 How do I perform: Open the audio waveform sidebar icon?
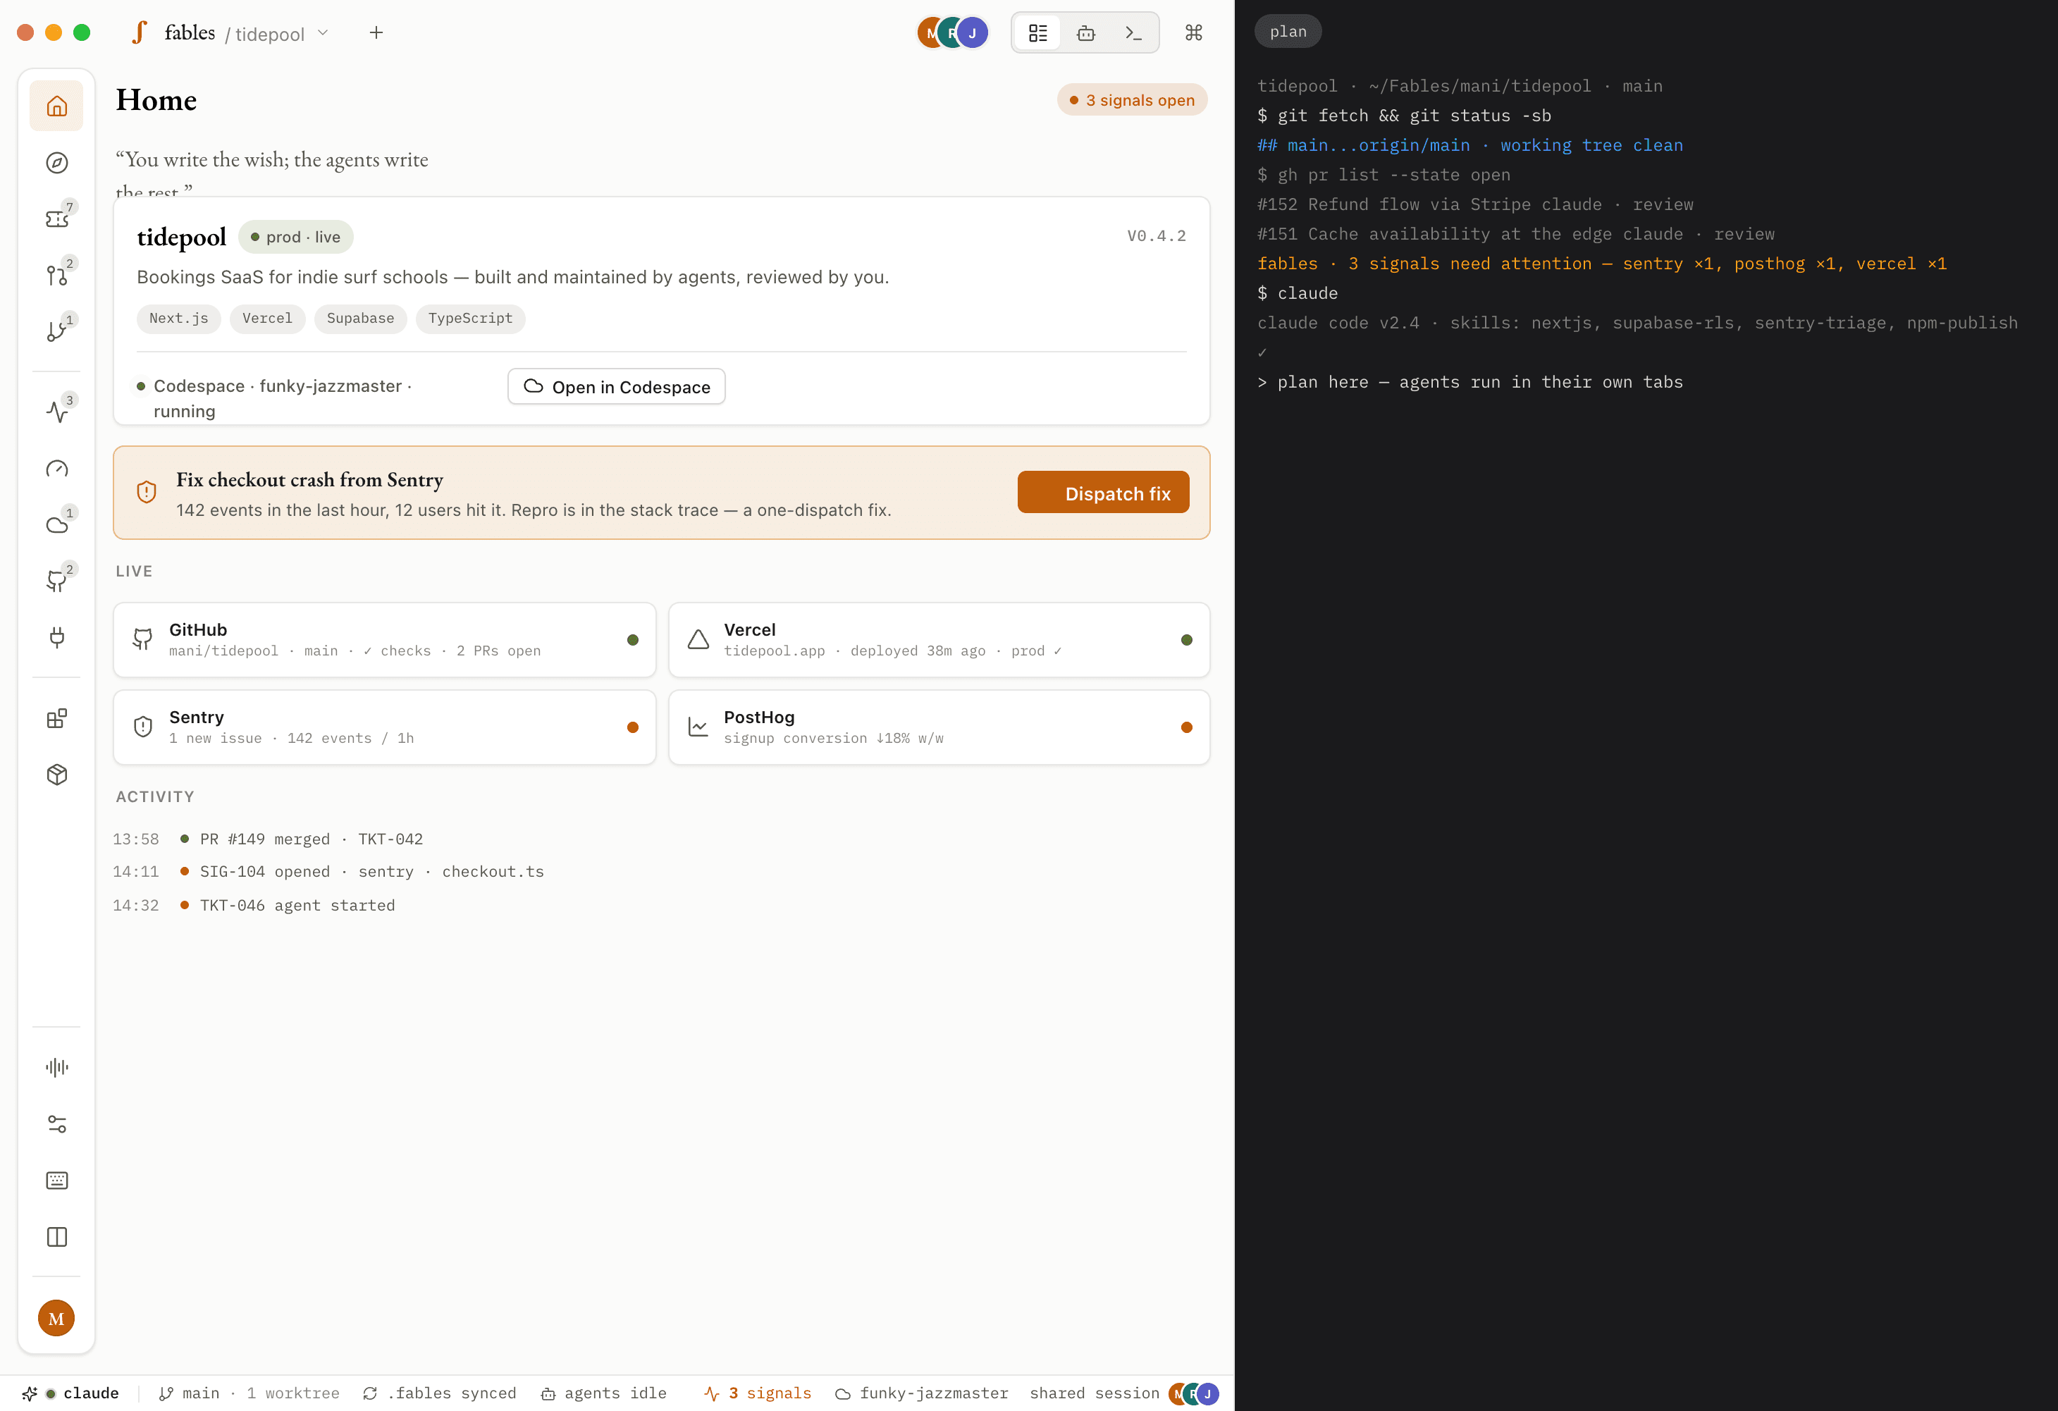point(56,1067)
